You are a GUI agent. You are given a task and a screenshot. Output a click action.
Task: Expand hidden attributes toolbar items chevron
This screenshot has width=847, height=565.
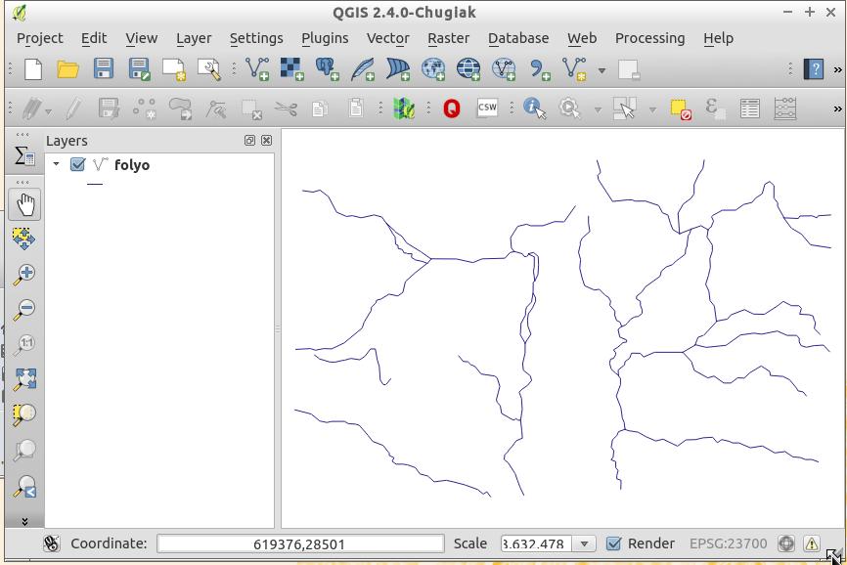(x=837, y=109)
